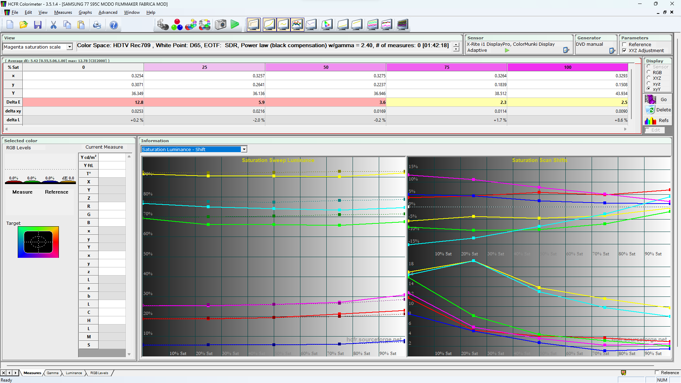Select the 100% saturation magenta column header

point(567,67)
